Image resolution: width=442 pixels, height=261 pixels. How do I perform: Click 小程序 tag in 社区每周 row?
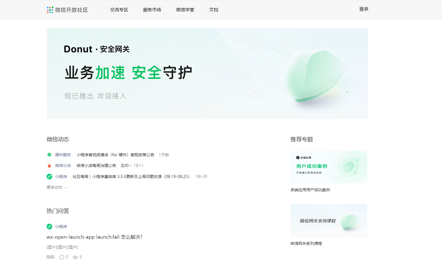(x=61, y=177)
